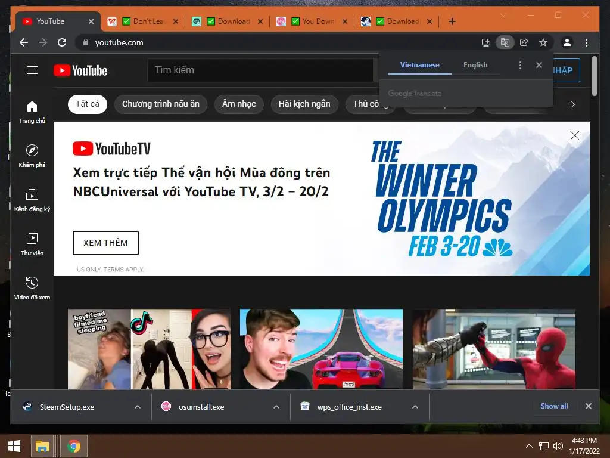Go to Trang chủ in sidebar
The height and width of the screenshot is (458, 610).
click(32, 112)
